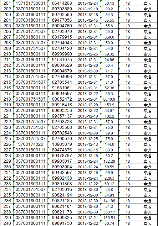Select invoice number 99357137
This screenshot has height=226, width=158.
point(62,116)
